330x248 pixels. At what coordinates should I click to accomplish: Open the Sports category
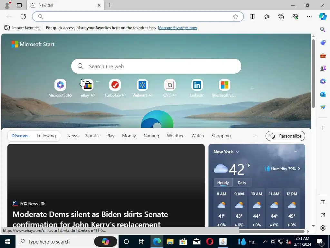(92, 136)
